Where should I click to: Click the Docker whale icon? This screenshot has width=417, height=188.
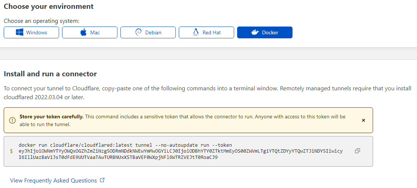pos(255,32)
